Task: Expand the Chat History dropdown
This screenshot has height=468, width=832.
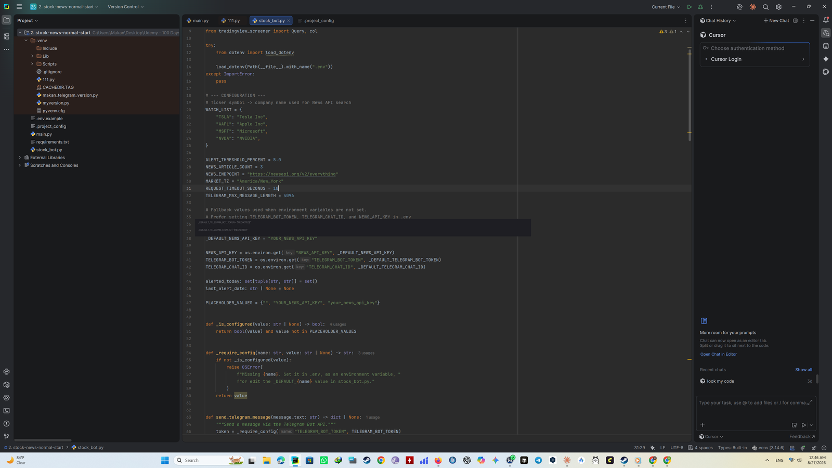Action: tap(718, 21)
